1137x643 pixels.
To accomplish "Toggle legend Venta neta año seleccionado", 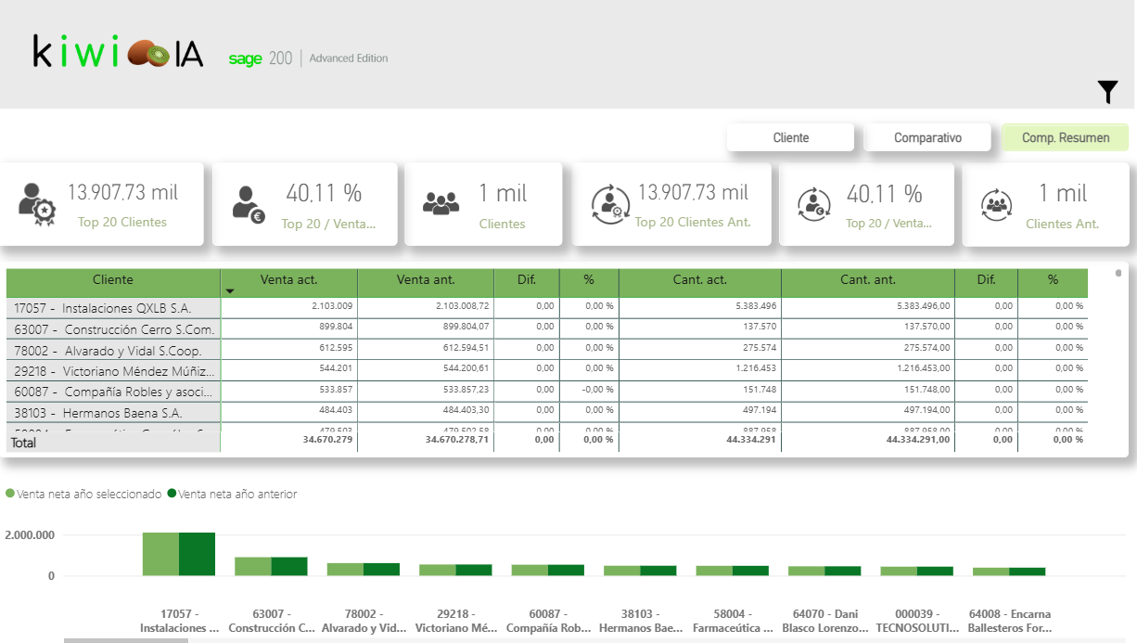I will [x=85, y=495].
